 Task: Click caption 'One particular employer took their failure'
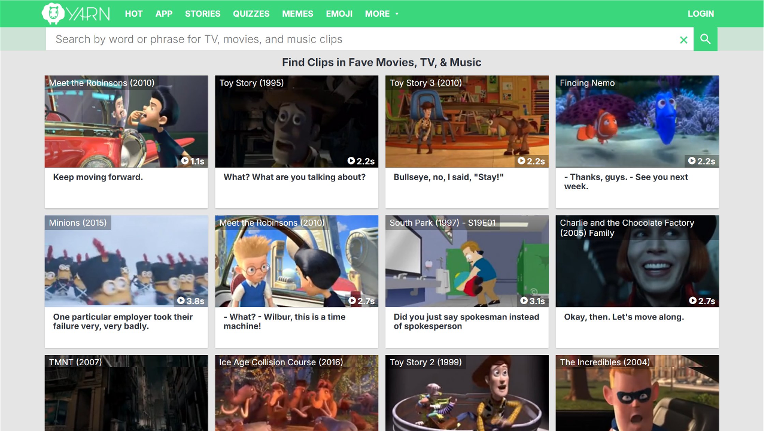tap(123, 321)
